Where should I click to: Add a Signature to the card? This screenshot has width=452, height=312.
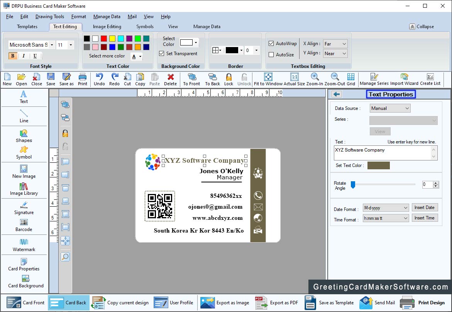click(x=24, y=208)
